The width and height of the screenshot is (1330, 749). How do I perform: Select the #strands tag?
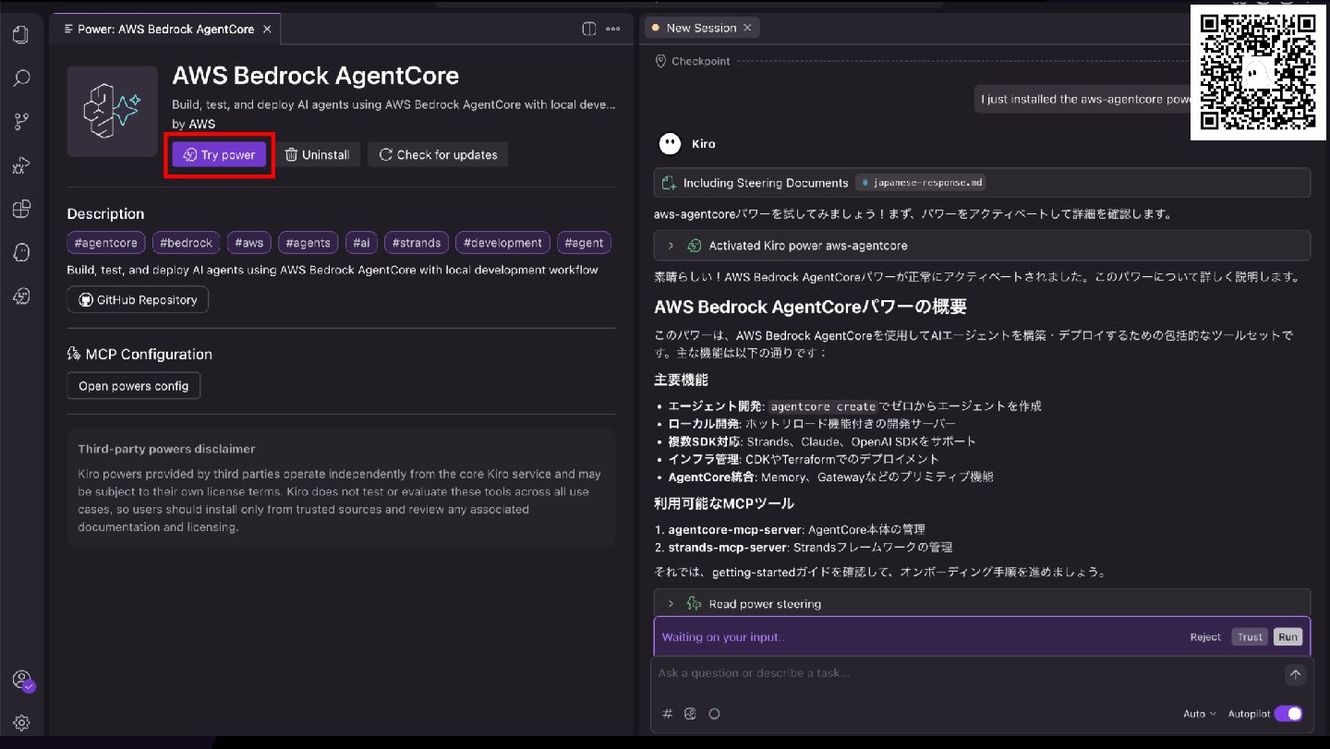coord(417,243)
